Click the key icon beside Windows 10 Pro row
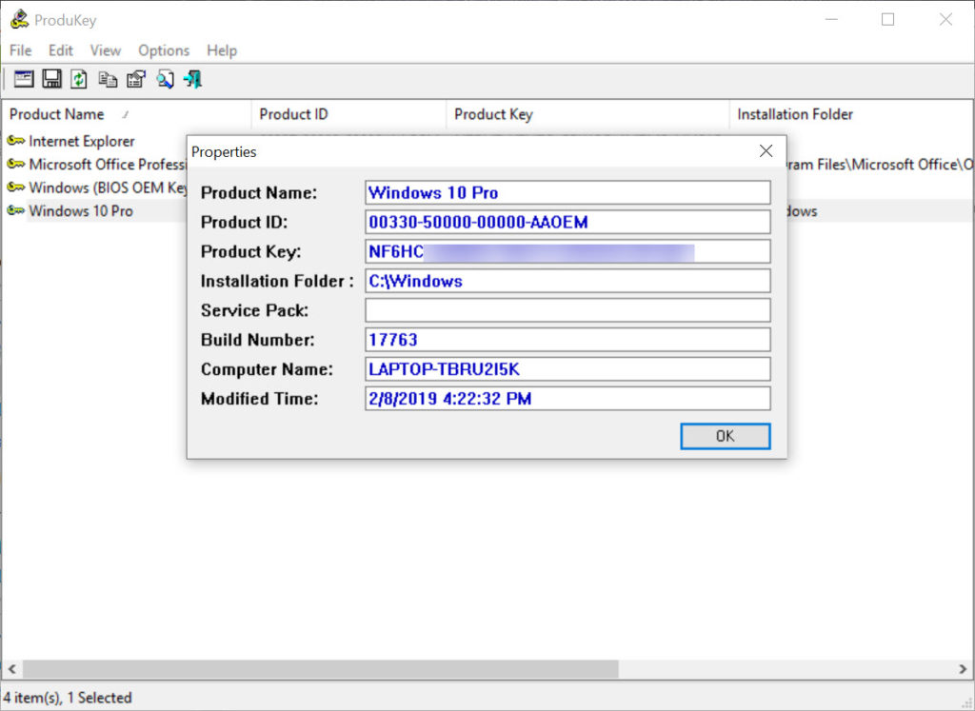This screenshot has height=711, width=975. (x=15, y=210)
